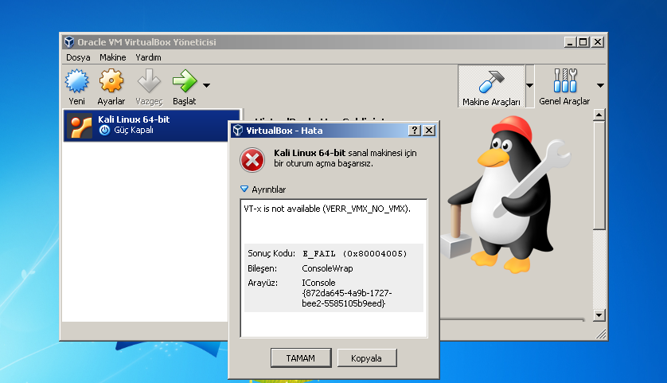Expand the Başlat dropdown arrow

(x=207, y=85)
